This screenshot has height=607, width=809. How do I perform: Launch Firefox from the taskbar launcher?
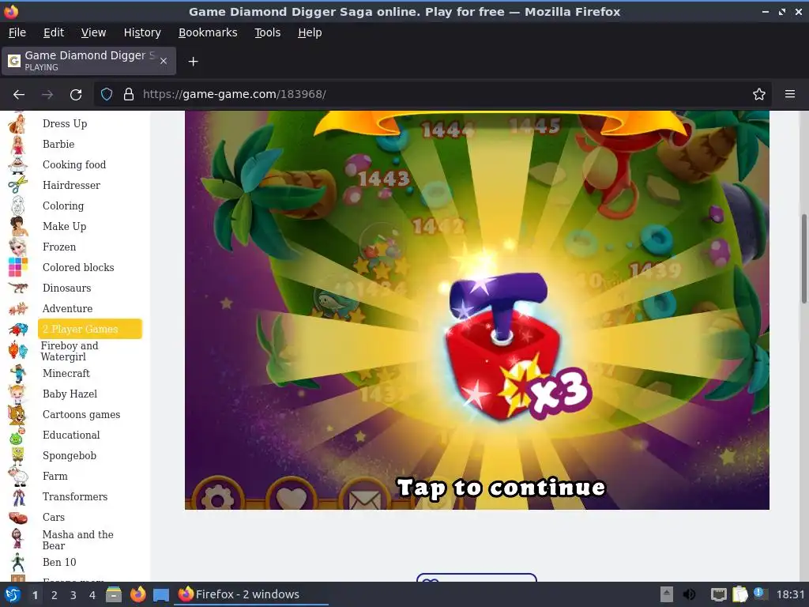click(x=137, y=594)
